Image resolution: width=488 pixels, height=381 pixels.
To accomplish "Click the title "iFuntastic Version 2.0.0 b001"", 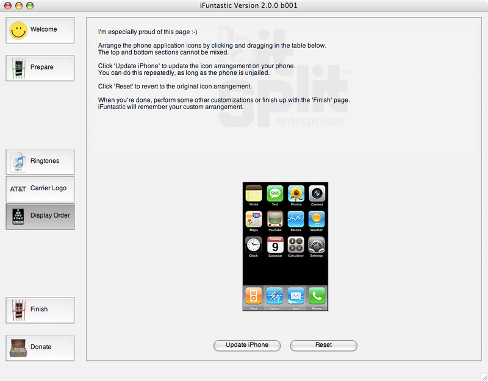I will click(248, 5).
